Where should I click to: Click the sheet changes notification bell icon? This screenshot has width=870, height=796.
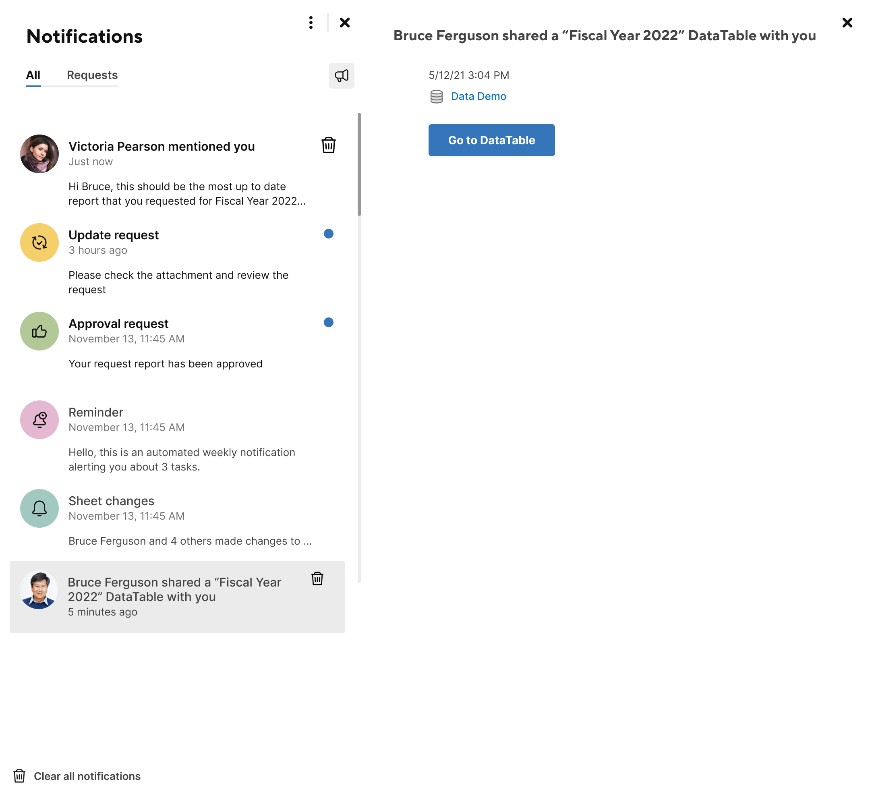click(x=39, y=508)
